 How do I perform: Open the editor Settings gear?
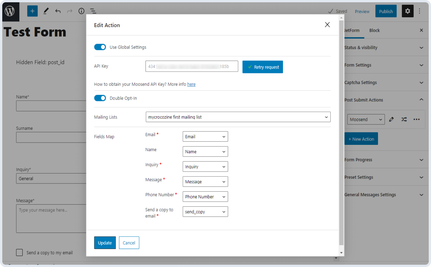click(407, 11)
